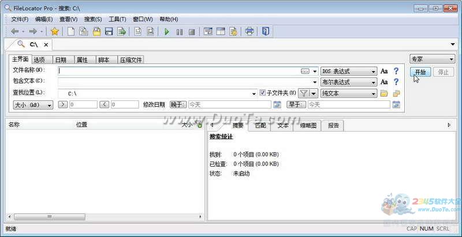Open calendar picker for 早于 date
The height and width of the screenshot is (237, 462).
tap(396, 104)
